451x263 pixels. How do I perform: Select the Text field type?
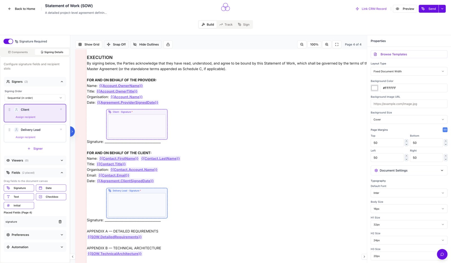(x=19, y=197)
